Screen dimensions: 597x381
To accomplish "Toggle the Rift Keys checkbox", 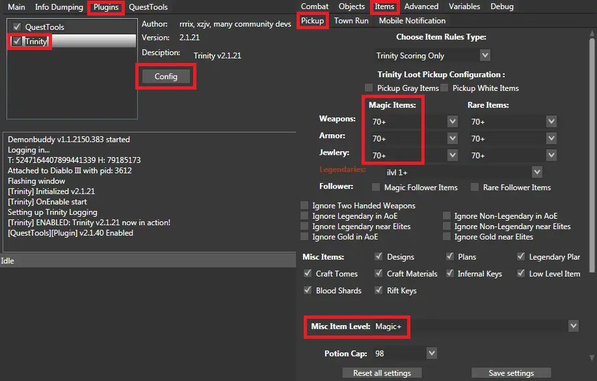I will [x=379, y=291].
